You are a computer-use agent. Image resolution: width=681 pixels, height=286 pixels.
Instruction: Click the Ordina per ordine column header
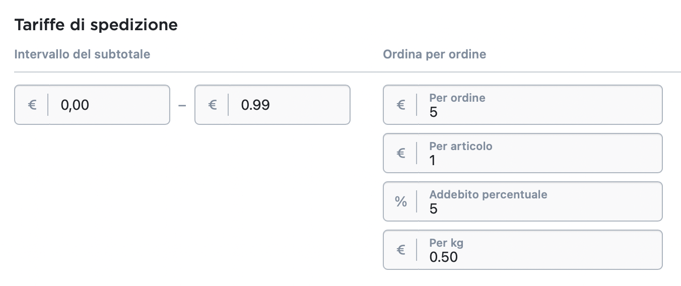[x=435, y=54]
